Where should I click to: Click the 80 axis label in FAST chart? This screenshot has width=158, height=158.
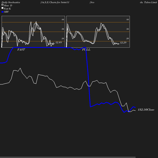[x=63, y=20]
